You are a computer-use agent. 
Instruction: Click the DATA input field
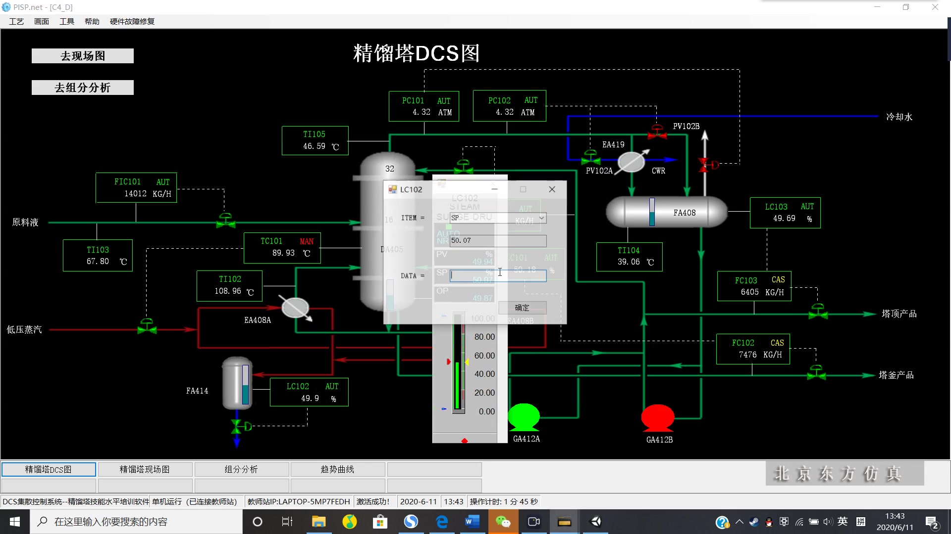tap(498, 275)
